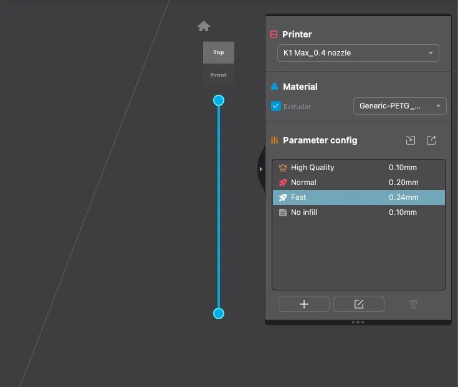This screenshot has width=458, height=387.
Task: Click the Material section icon
Action: tap(275, 87)
